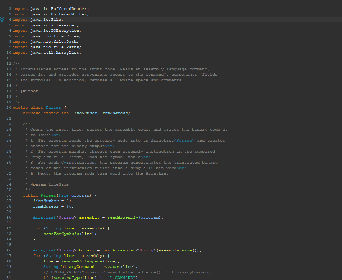Image resolution: width=342 pixels, height=280 pixels.
Task: Click line number 36 in the gutter
Action: click(9, 195)
